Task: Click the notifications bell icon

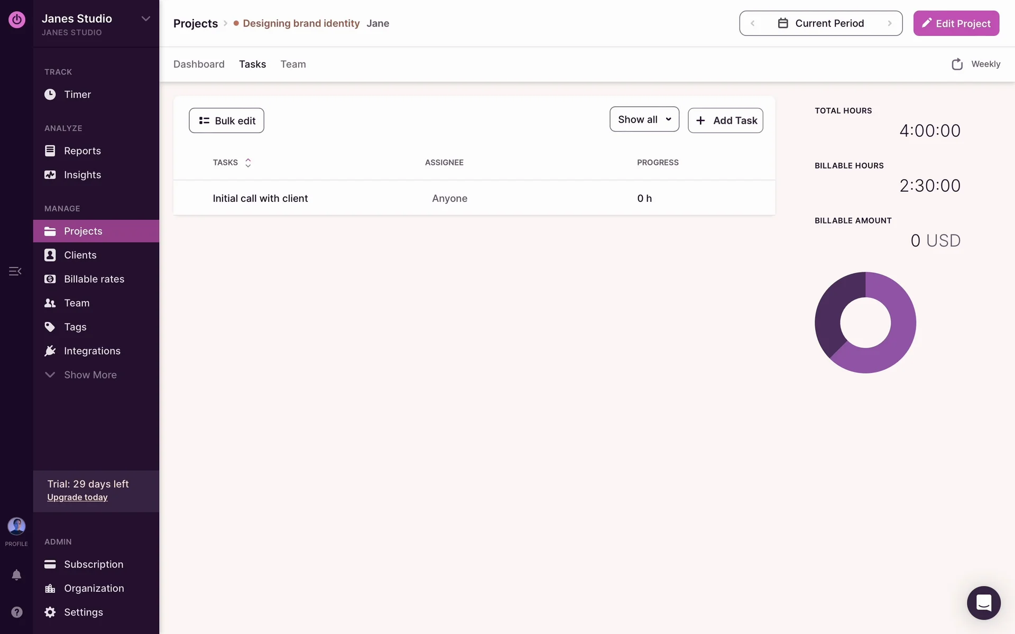Action: [x=16, y=575]
